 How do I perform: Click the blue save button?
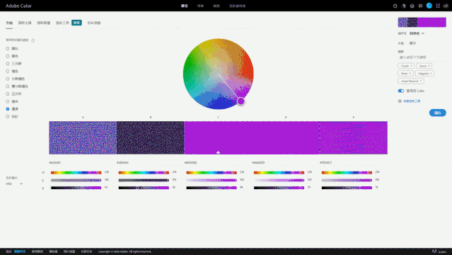pos(438,113)
